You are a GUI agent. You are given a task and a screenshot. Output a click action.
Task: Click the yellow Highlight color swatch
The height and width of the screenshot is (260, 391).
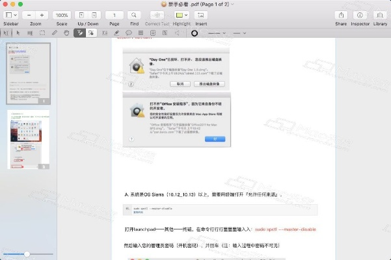(180, 15)
